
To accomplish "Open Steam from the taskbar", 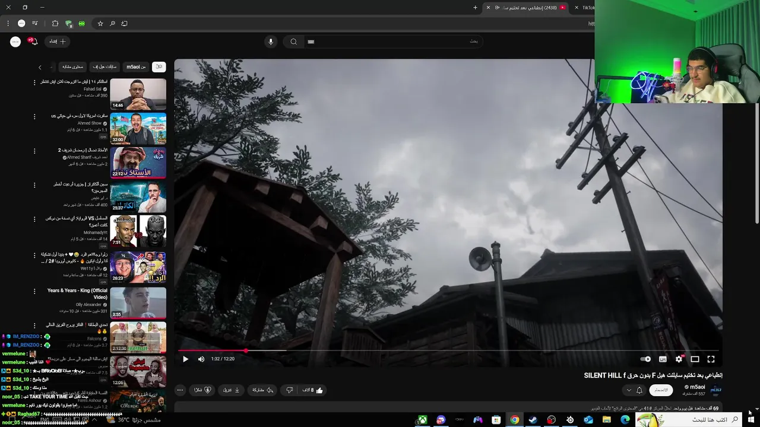I will coord(533,420).
